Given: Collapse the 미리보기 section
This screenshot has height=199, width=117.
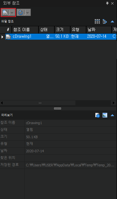Looking at the screenshot, I should click(112, 115).
